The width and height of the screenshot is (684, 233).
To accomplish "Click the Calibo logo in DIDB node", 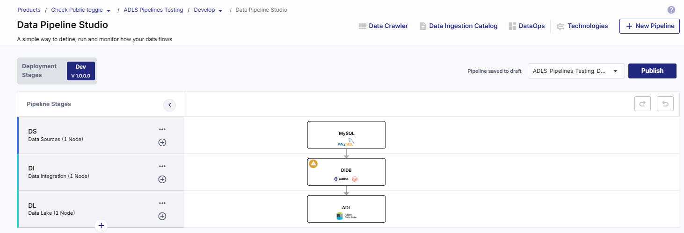I will pyautogui.click(x=341, y=179).
